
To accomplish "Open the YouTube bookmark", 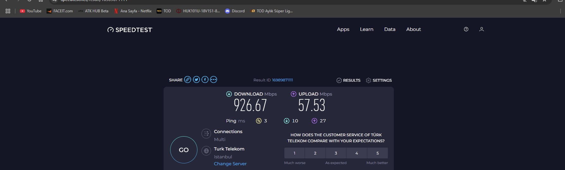I will (x=31, y=11).
